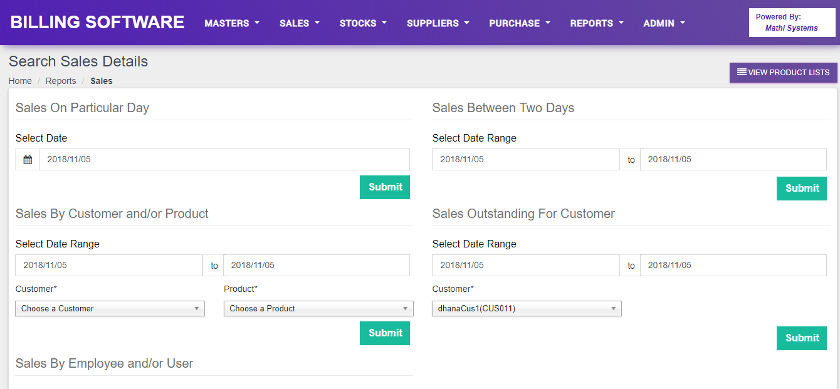Click the calendar icon beside the Select Date field

[28, 159]
